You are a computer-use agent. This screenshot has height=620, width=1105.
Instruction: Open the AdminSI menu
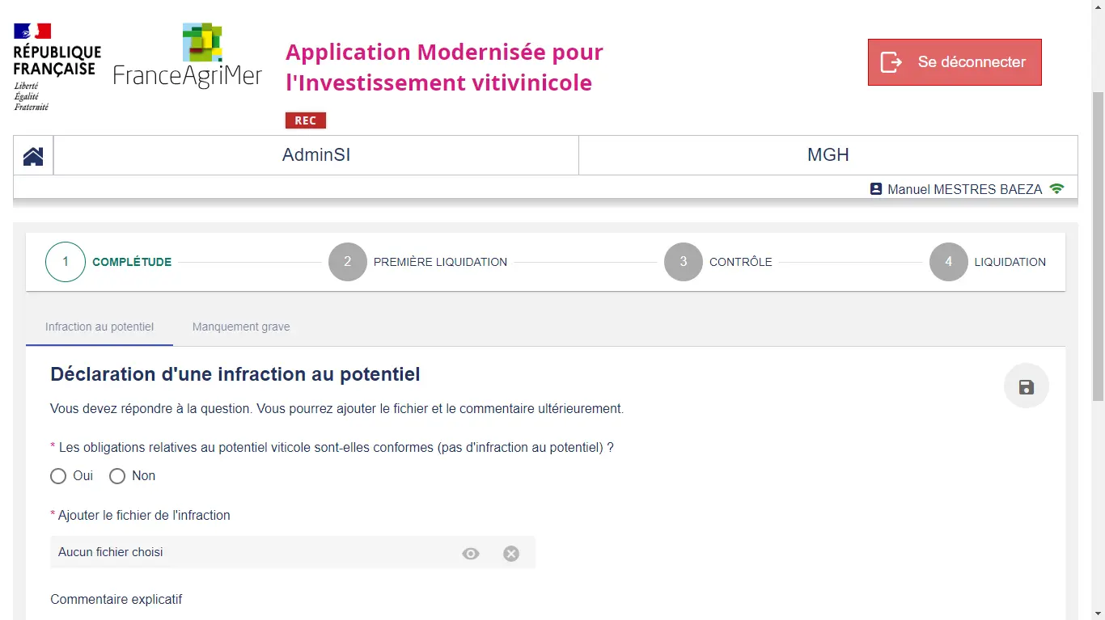316,155
